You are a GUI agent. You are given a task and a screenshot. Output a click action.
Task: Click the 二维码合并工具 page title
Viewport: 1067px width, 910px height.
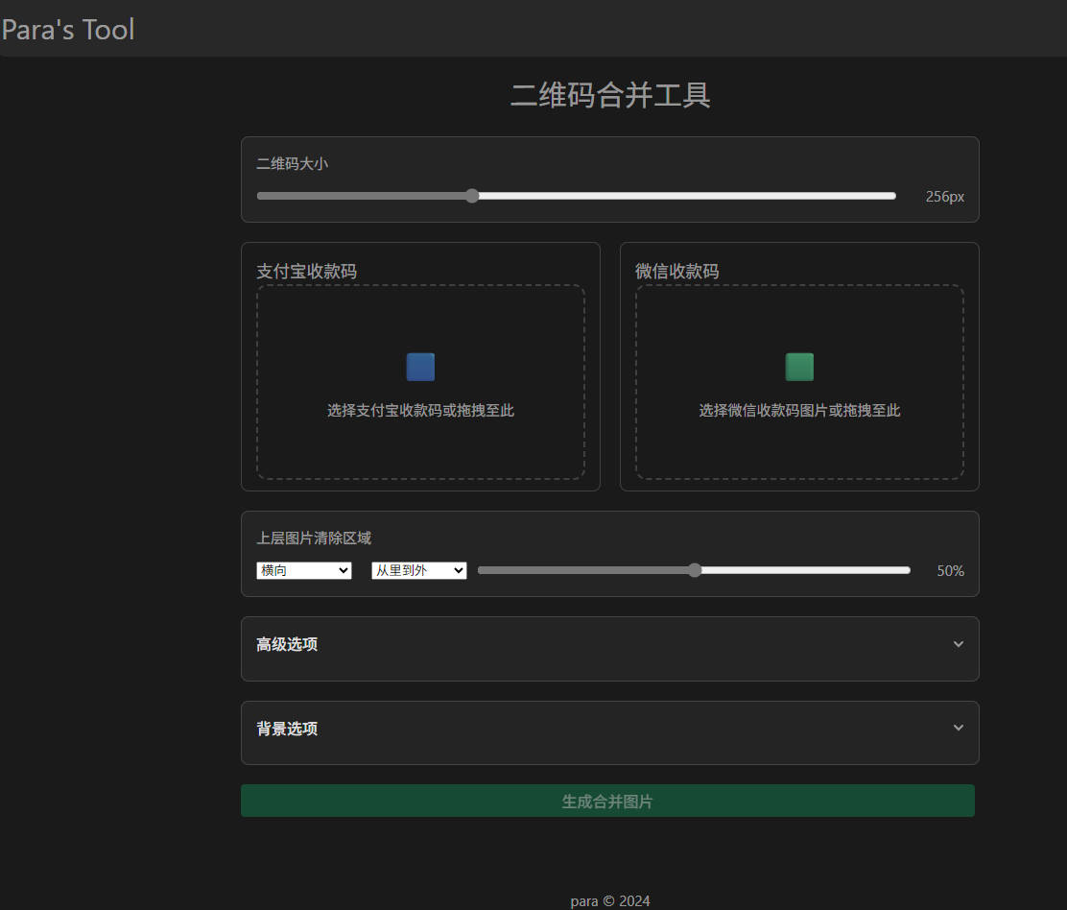(x=610, y=95)
